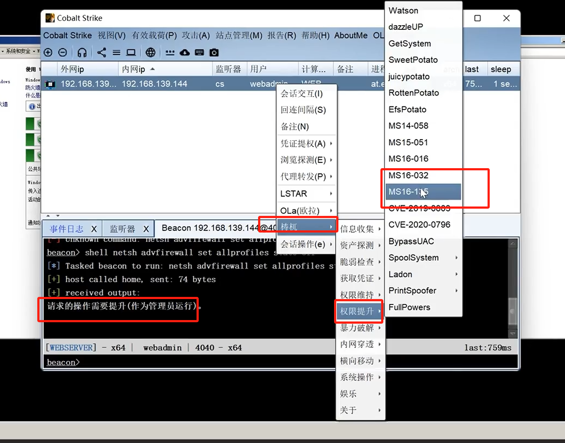Click 系统和安全 breadcrumb in background window
The width and height of the screenshot is (565, 443).
pyautogui.click(x=18, y=51)
